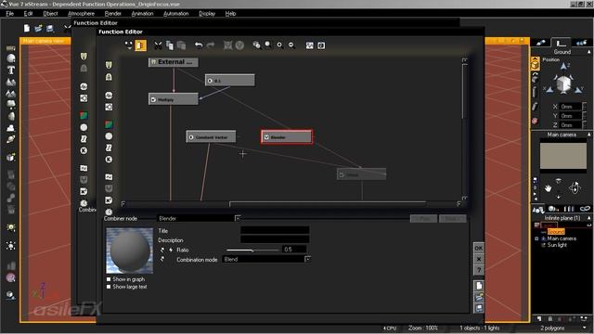Screen dimensions: 594x334
Task: Open the Object menu
Action: click(50, 13)
